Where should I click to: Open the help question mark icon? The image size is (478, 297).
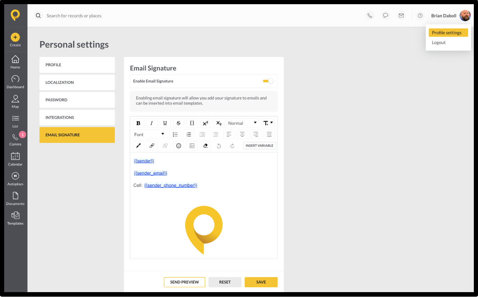420,15
